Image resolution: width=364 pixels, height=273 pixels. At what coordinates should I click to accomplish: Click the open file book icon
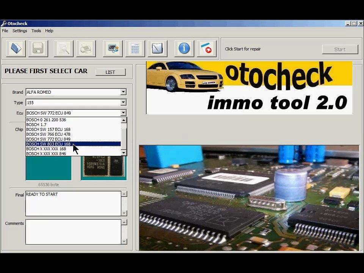[x=16, y=49]
